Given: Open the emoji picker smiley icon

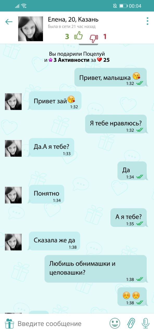Looking at the screenshot, I should tap(115, 323).
